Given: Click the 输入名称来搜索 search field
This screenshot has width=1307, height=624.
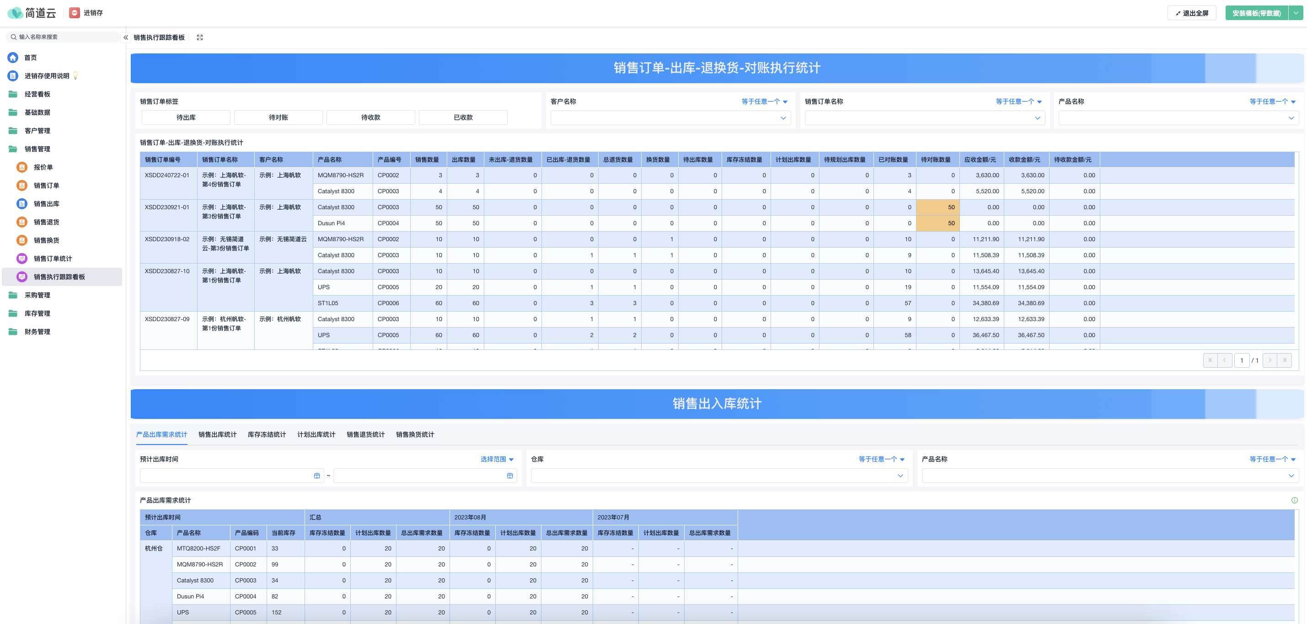Looking at the screenshot, I should click(64, 37).
